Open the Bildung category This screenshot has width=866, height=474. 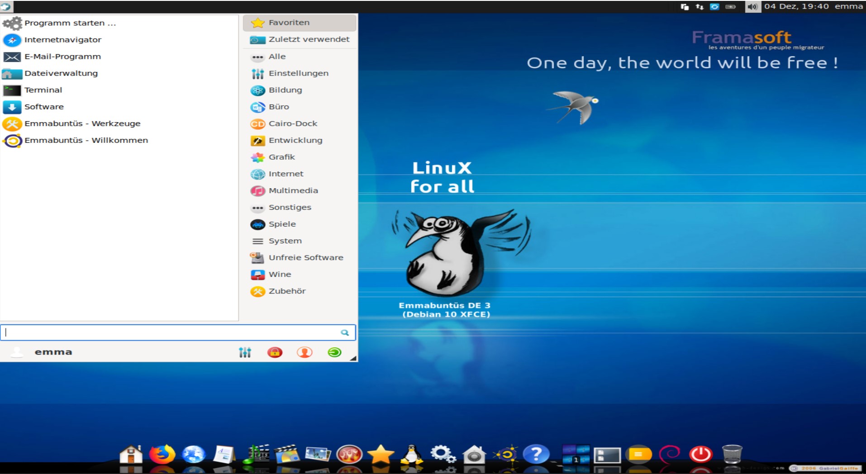(x=300, y=90)
